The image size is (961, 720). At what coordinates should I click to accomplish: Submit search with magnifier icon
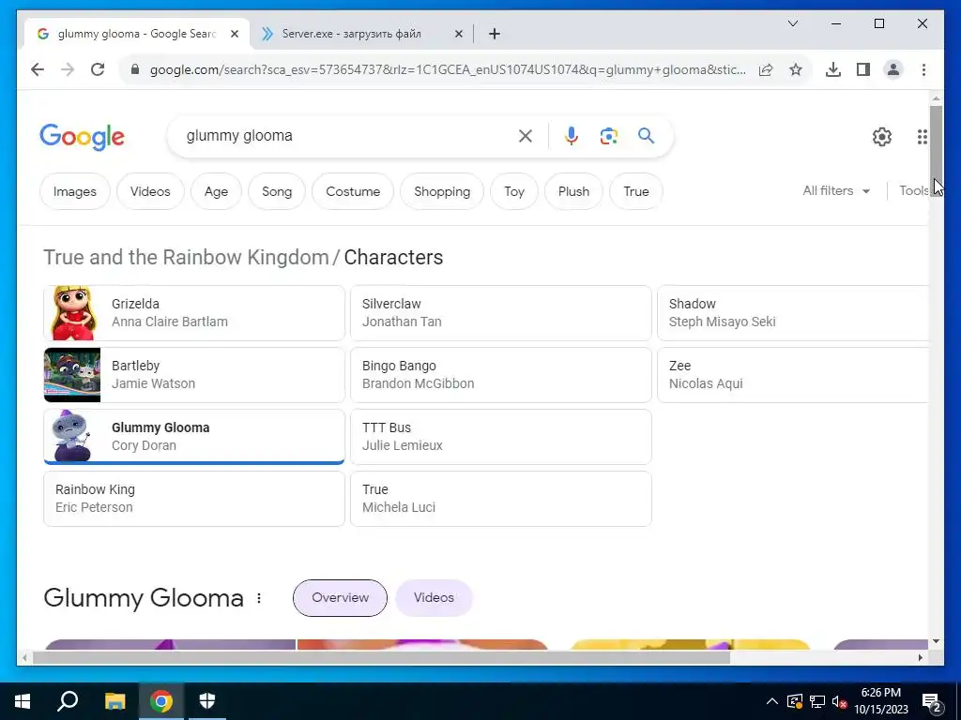click(x=646, y=135)
